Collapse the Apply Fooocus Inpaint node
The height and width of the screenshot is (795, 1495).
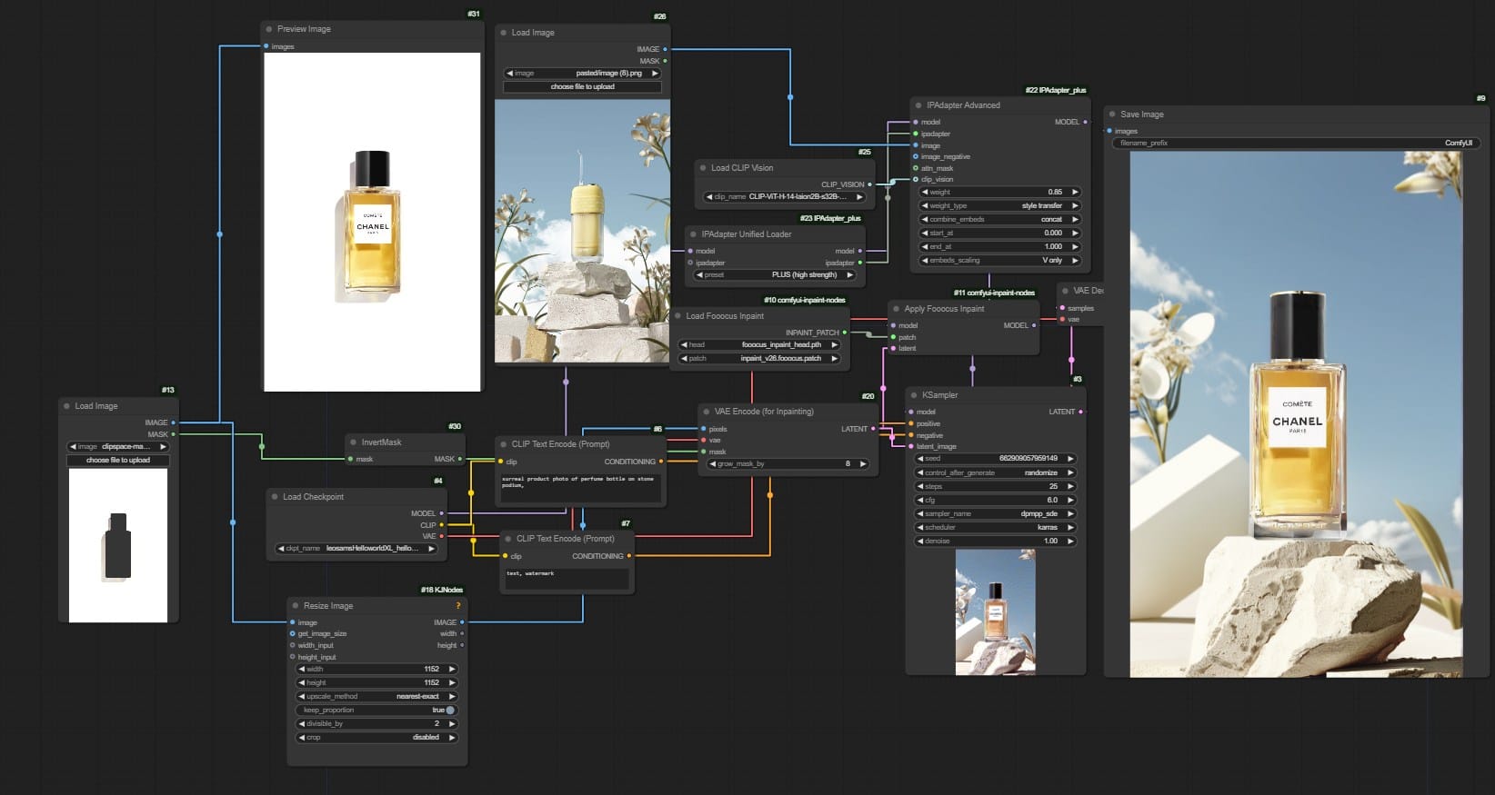896,309
